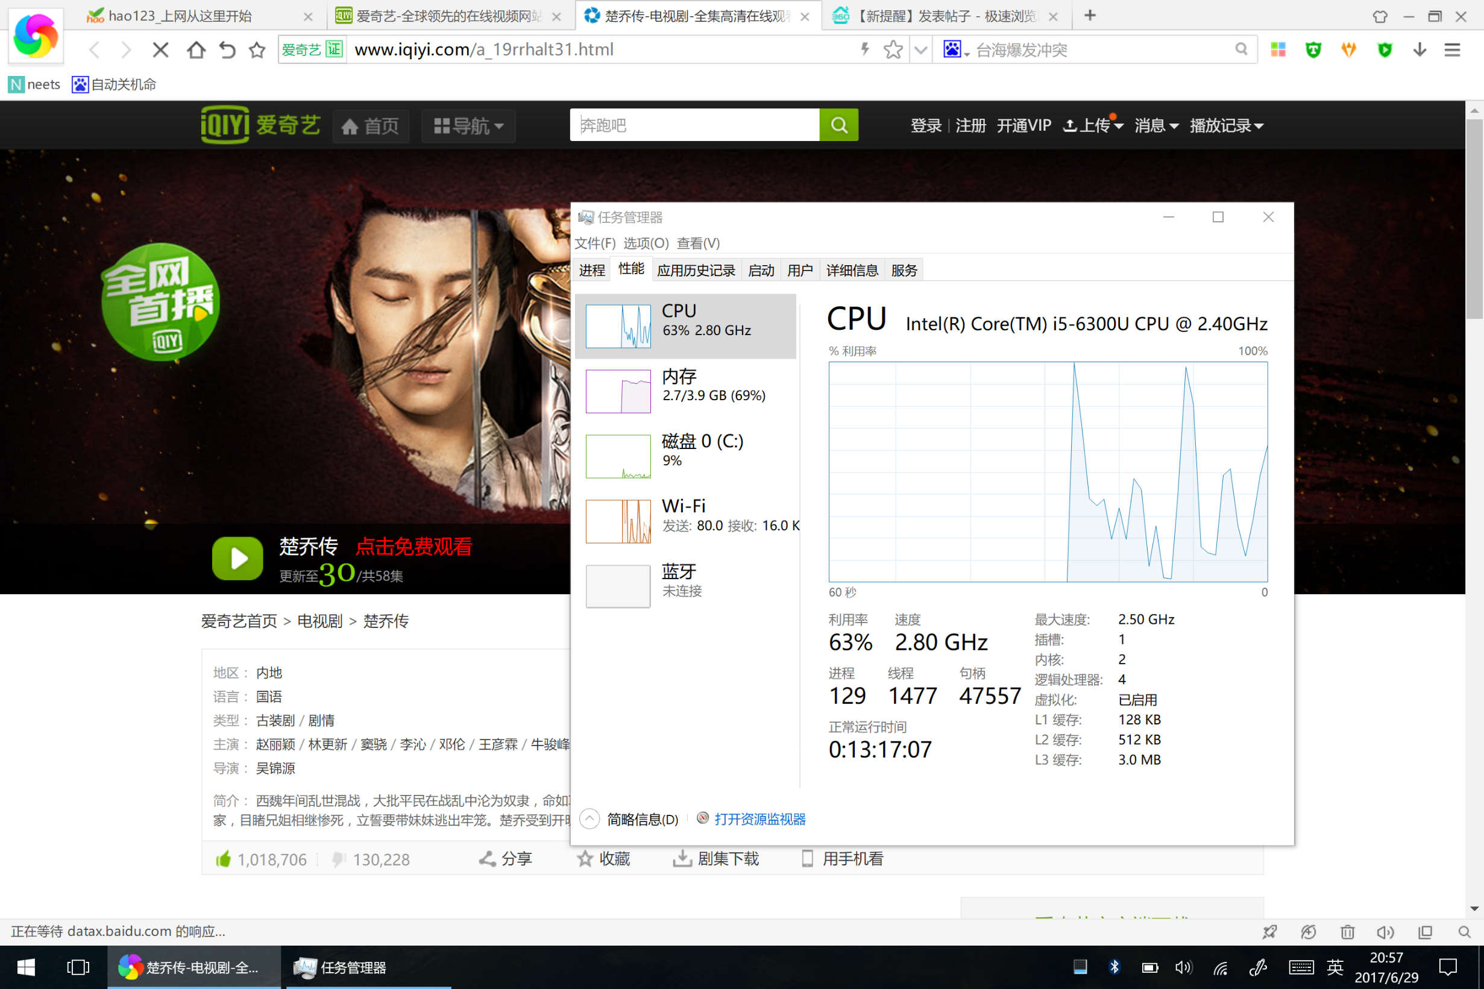This screenshot has width=1484, height=989.
Task: Click the iQiyi search magnifier button
Action: pyautogui.click(x=839, y=125)
